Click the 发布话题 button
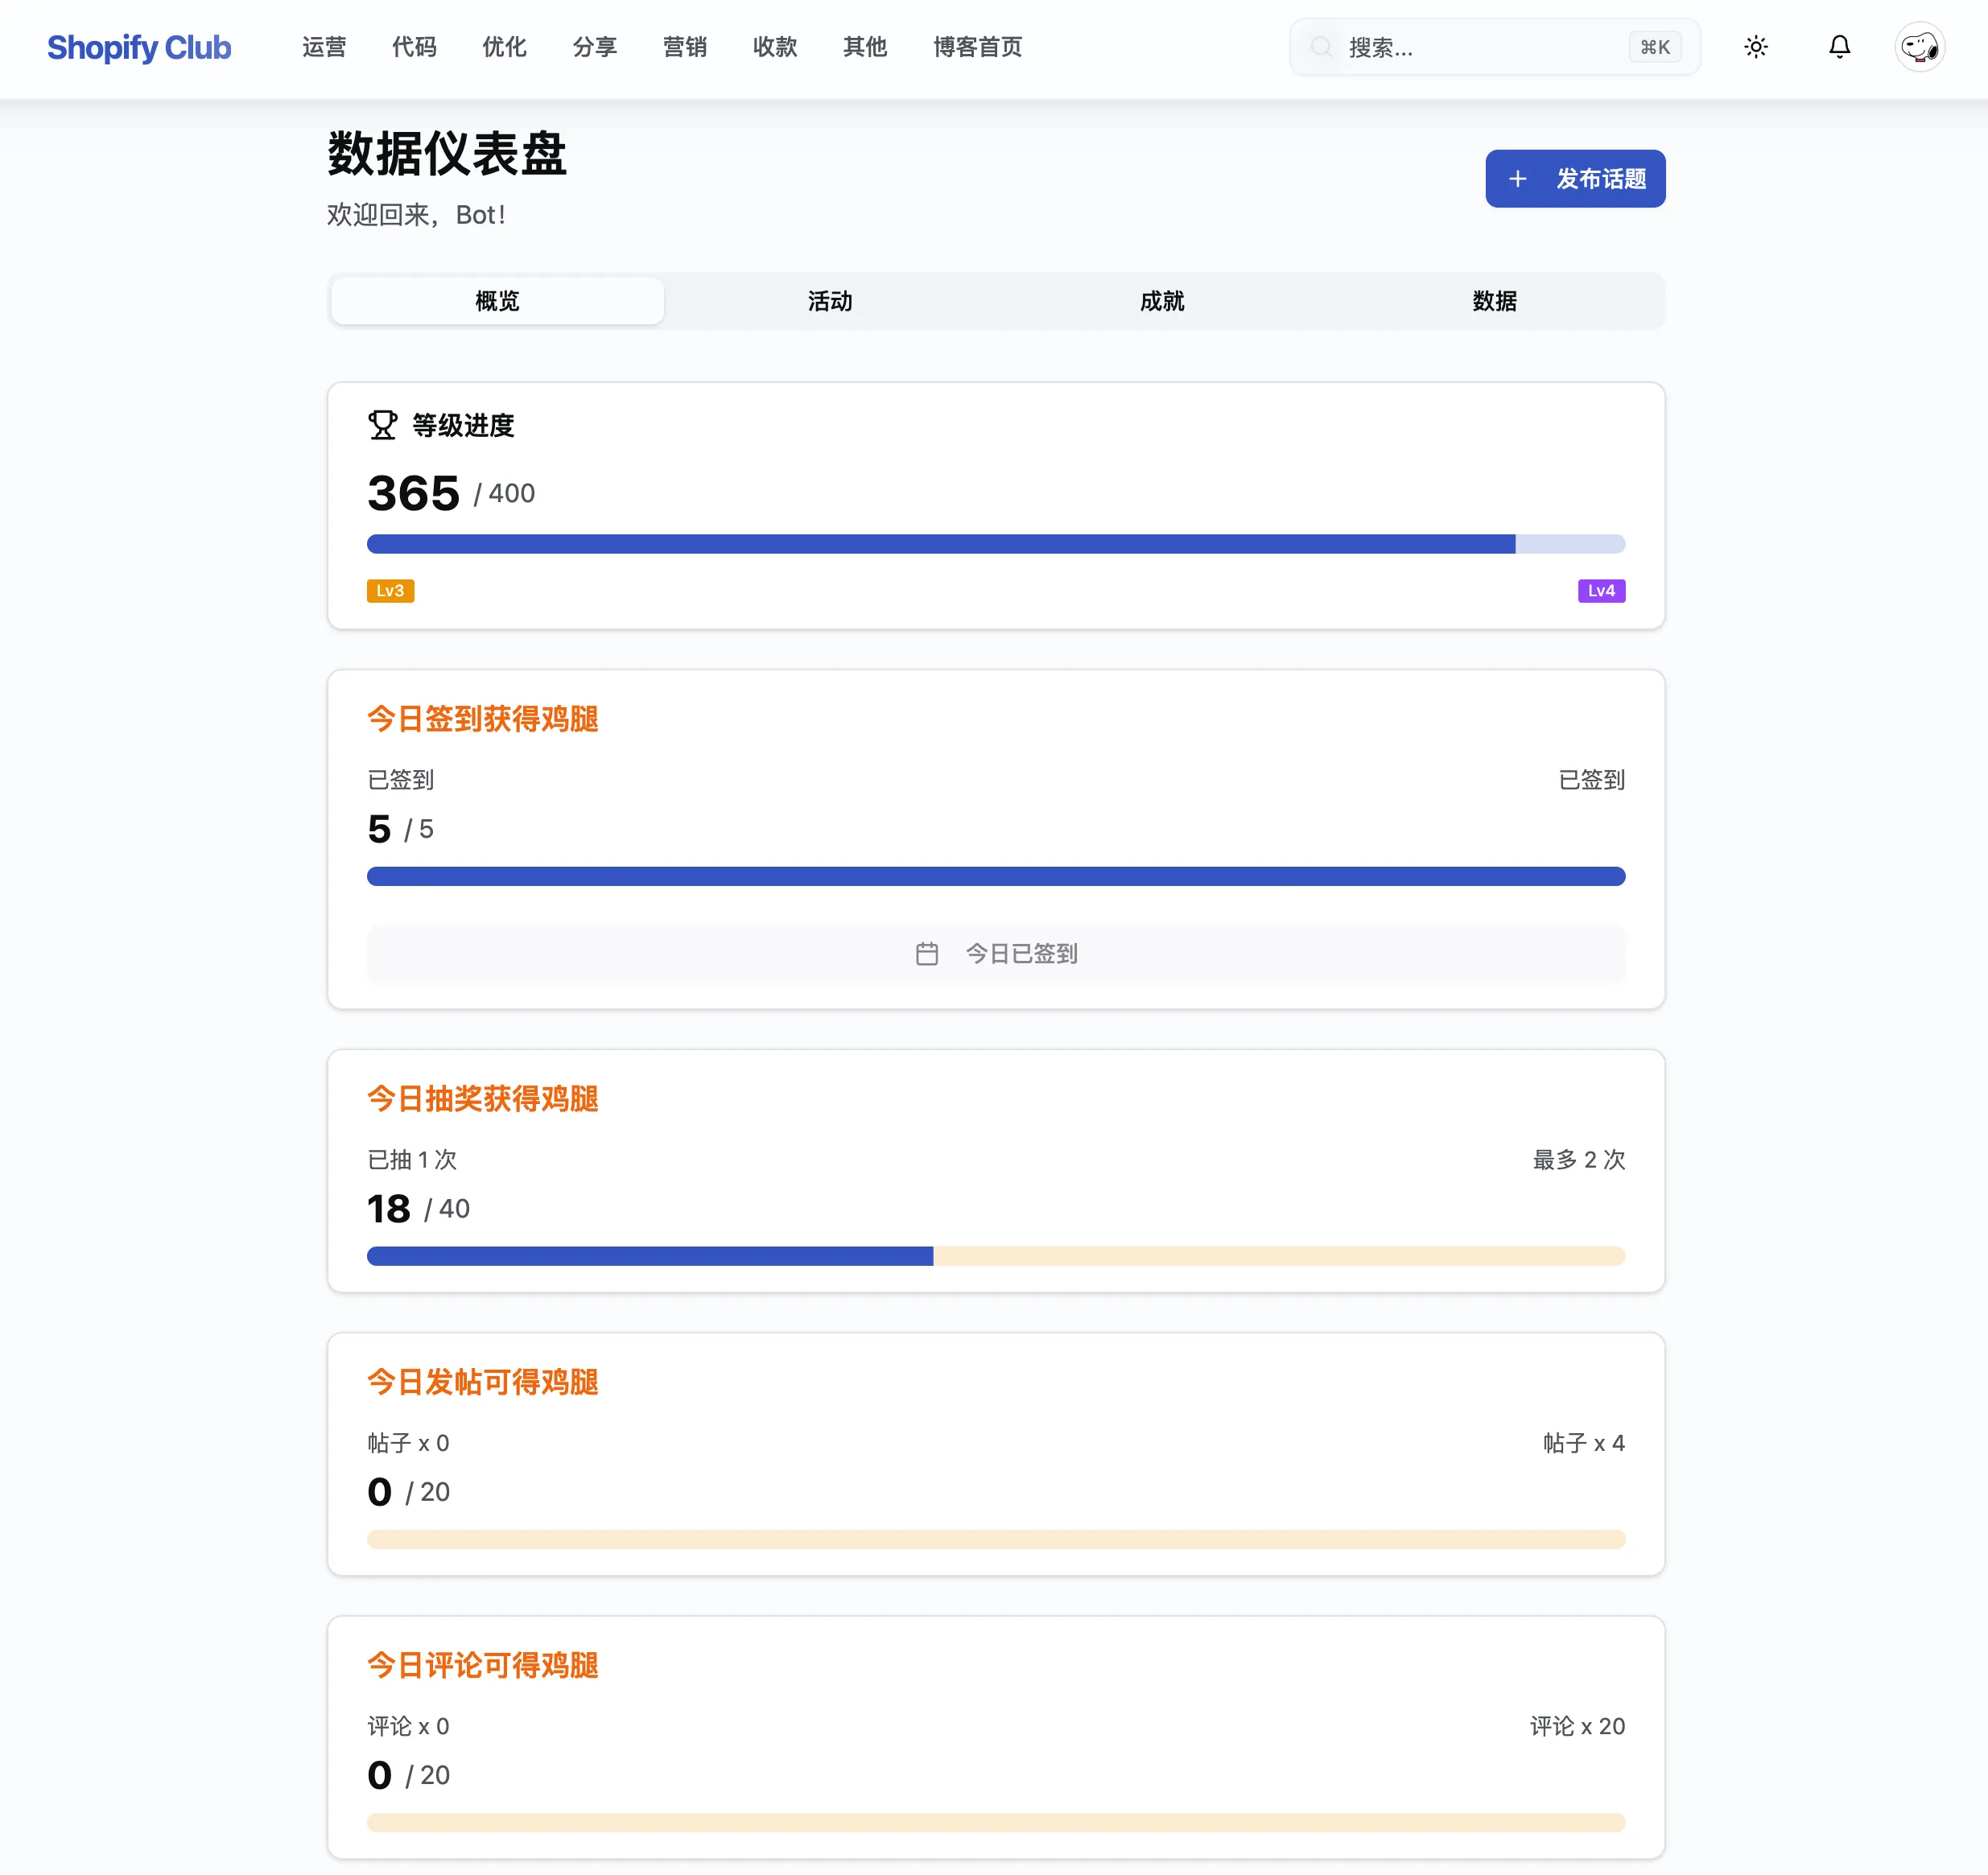 pyautogui.click(x=1575, y=179)
